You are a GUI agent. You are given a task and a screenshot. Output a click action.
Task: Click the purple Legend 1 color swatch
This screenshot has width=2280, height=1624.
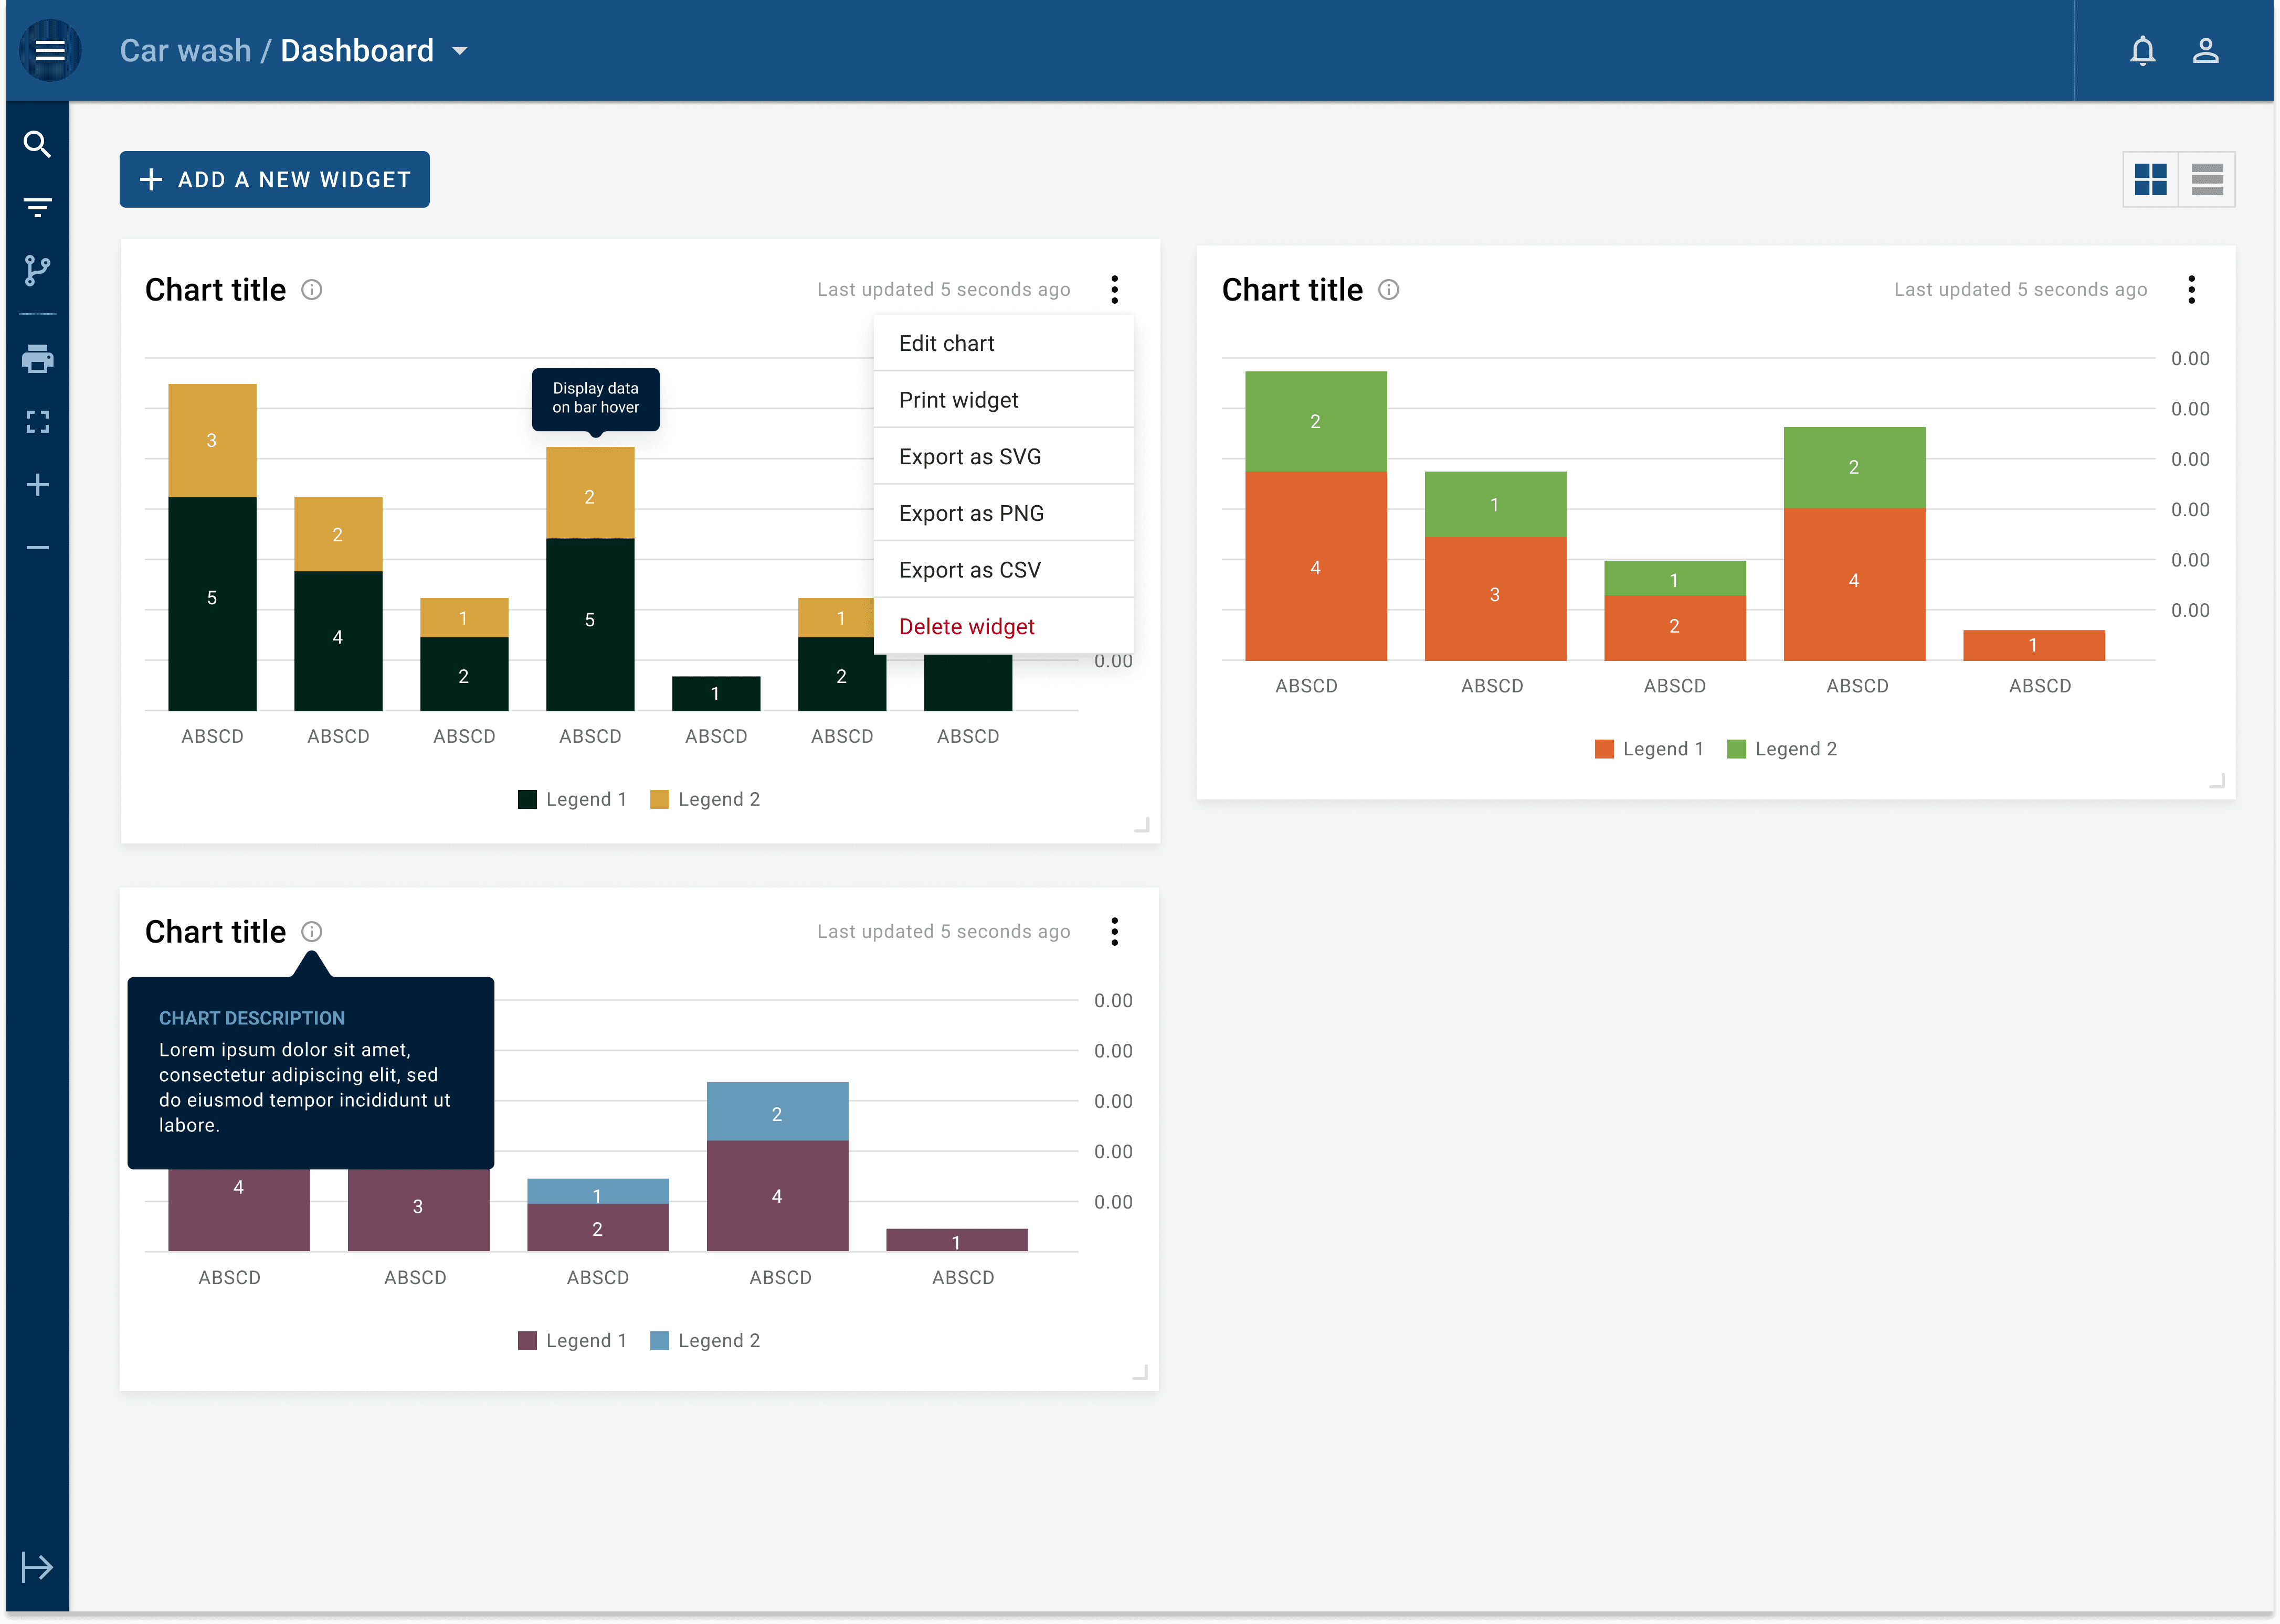(527, 1341)
